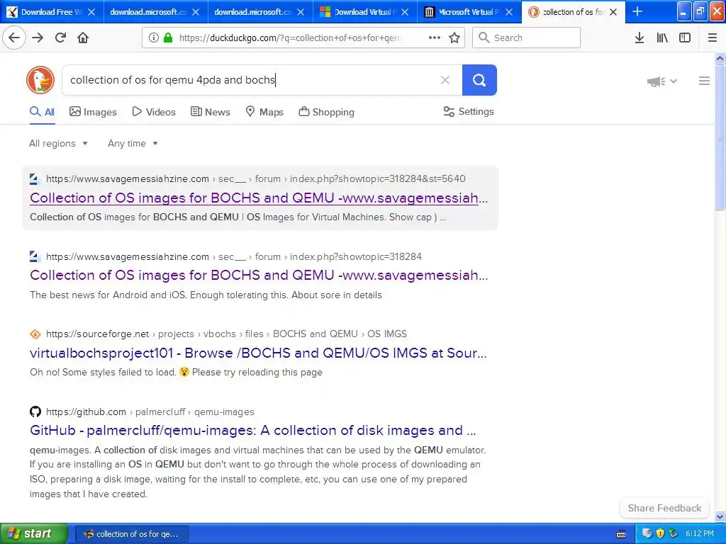This screenshot has width=726, height=544.
Task: Open the DuckDuckGo side menu icon
Action: 704,81
